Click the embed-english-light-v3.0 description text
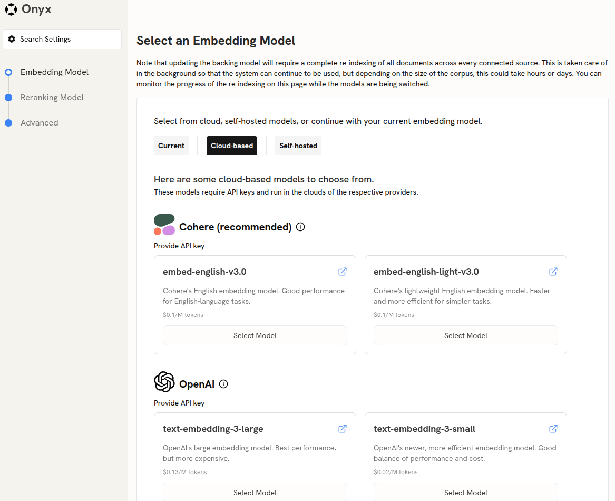 coord(462,296)
